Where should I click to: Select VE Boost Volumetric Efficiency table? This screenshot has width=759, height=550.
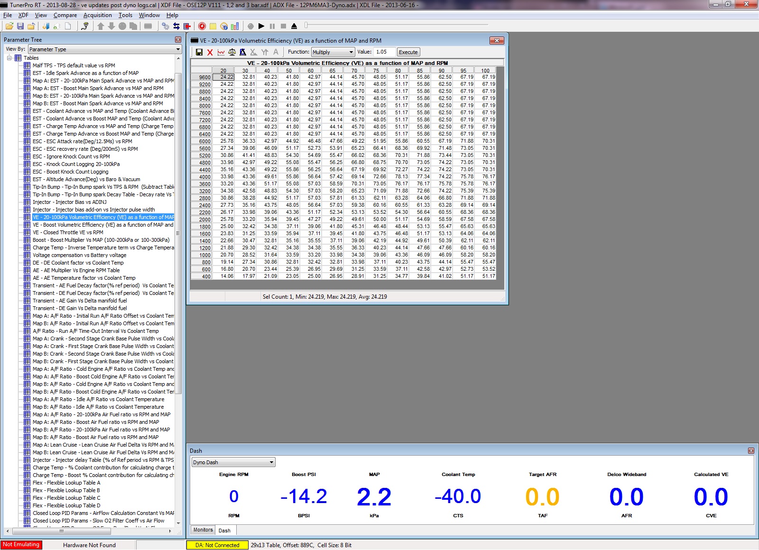(103, 225)
